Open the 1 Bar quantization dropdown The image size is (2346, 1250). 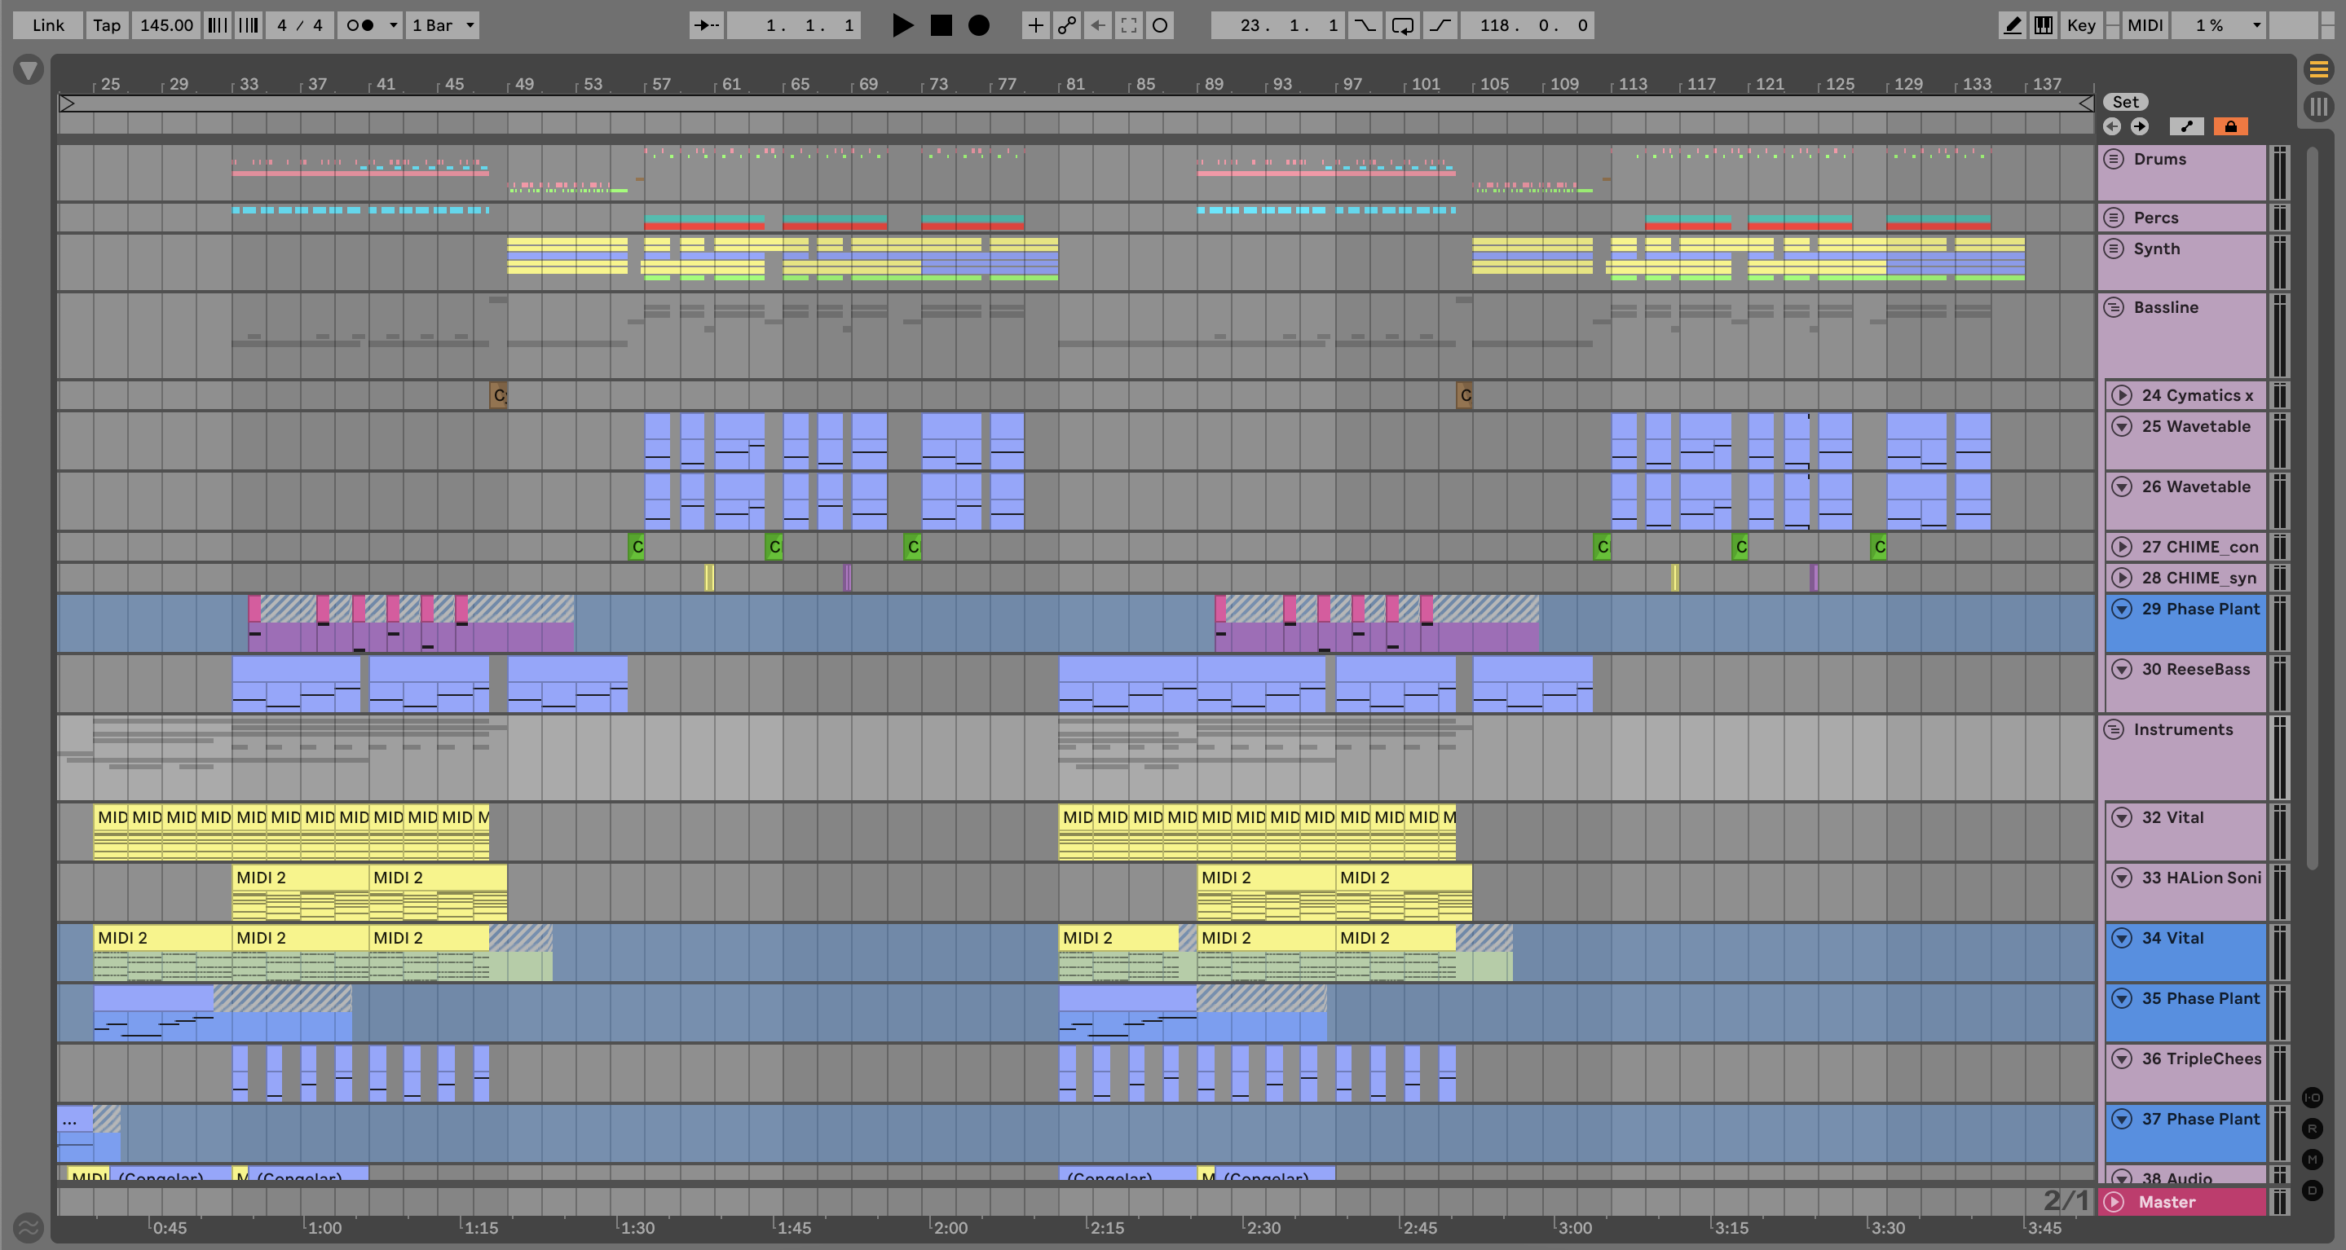click(443, 25)
